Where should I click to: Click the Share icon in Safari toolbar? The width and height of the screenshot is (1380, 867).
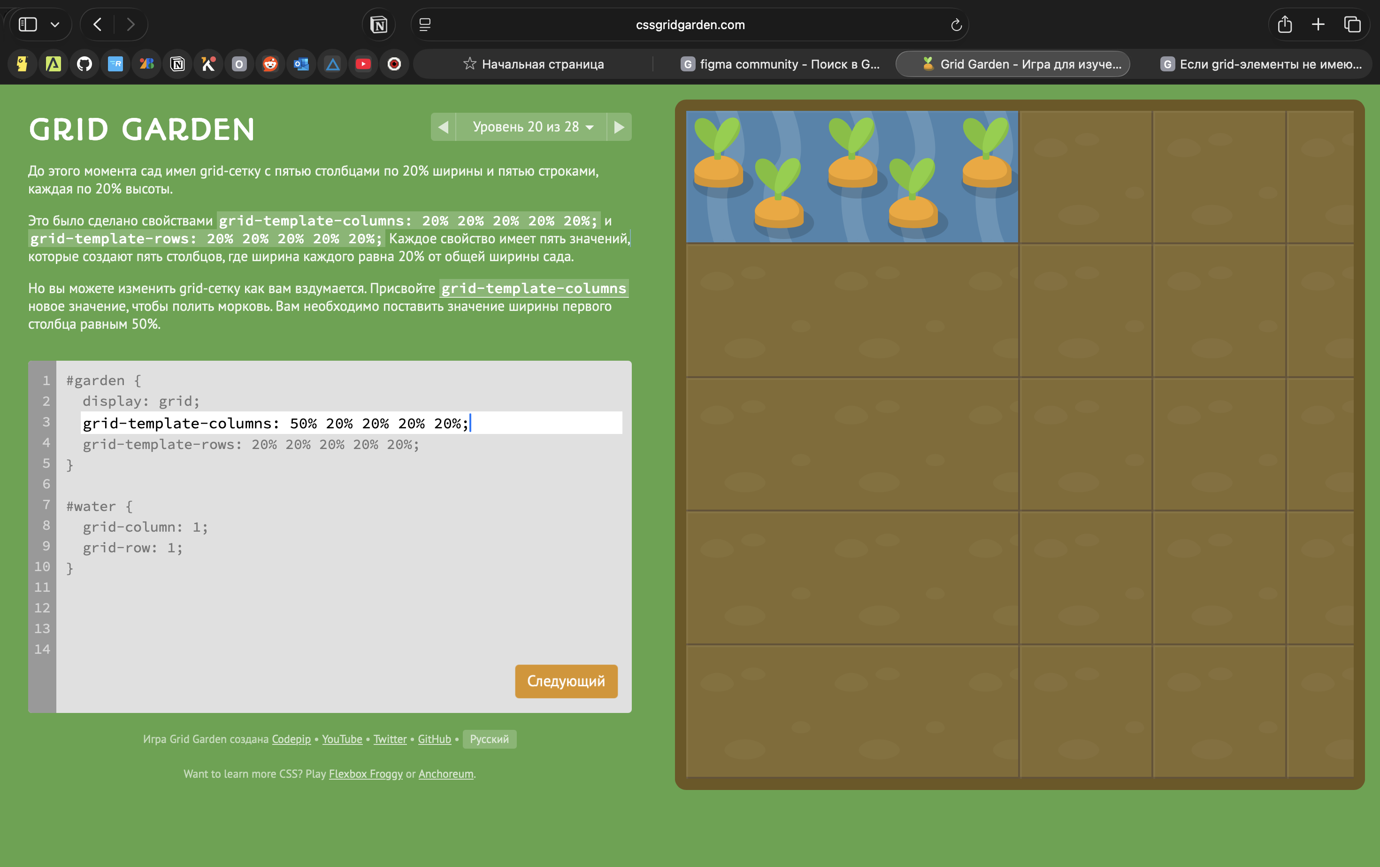click(x=1284, y=24)
